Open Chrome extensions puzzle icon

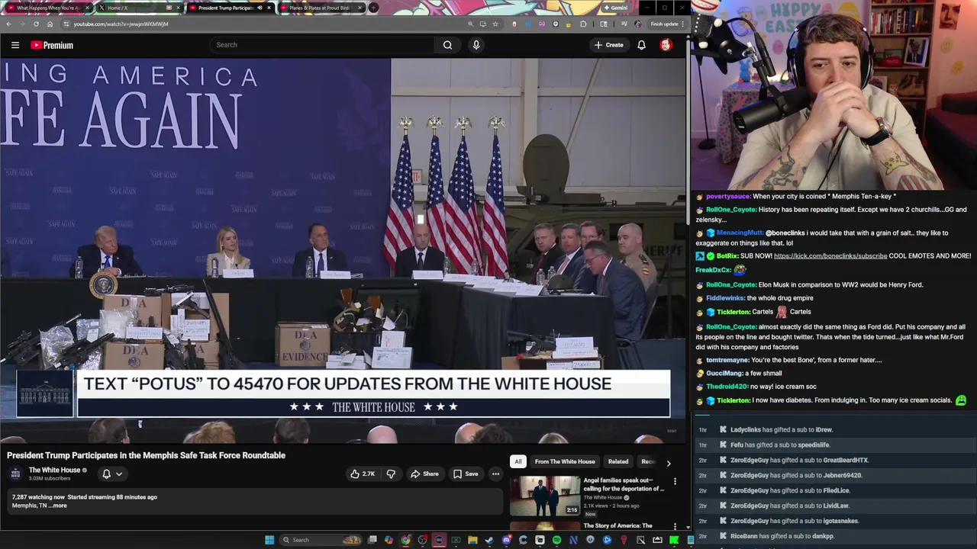tap(583, 24)
